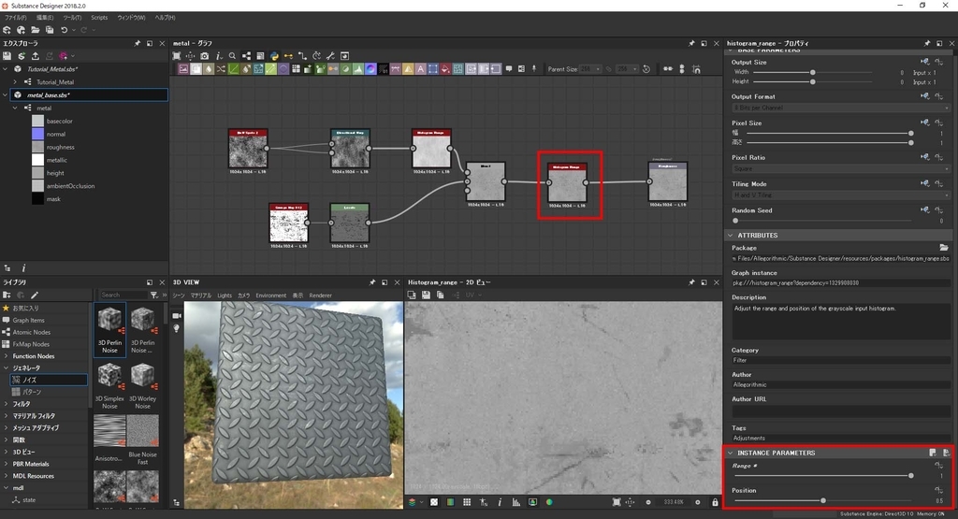
Task: Show histogram in 2D view toolbar
Action: [x=516, y=502]
